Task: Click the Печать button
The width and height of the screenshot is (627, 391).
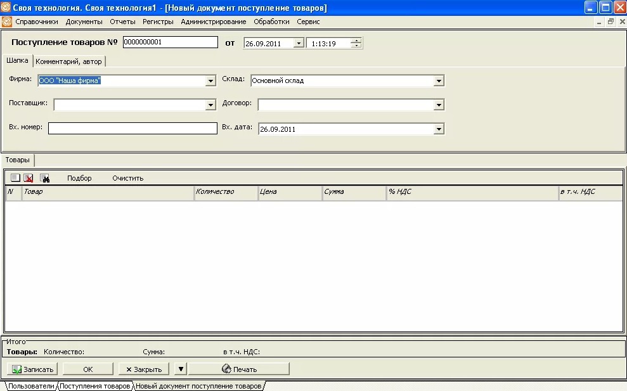Action: [x=239, y=369]
